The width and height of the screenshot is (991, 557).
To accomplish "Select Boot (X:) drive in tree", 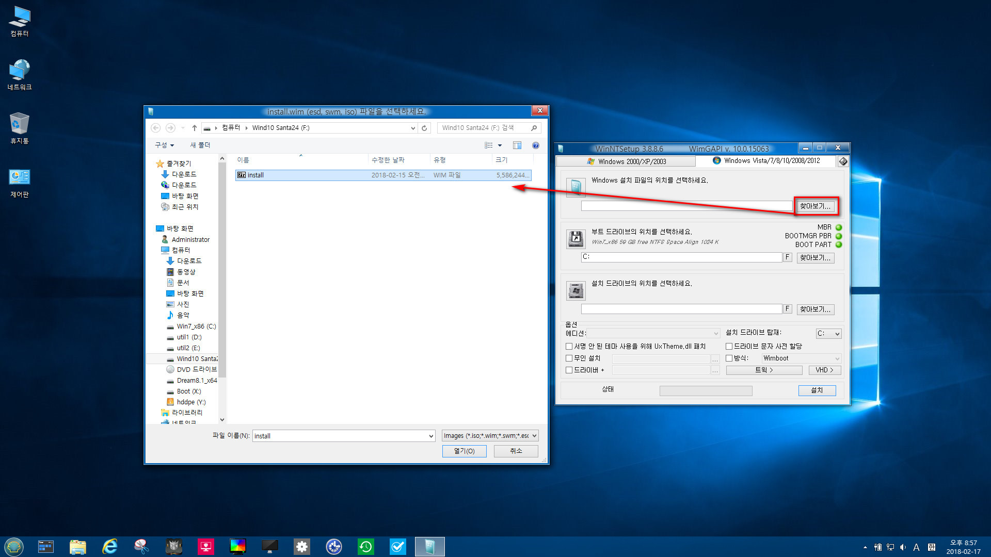I will click(x=189, y=391).
